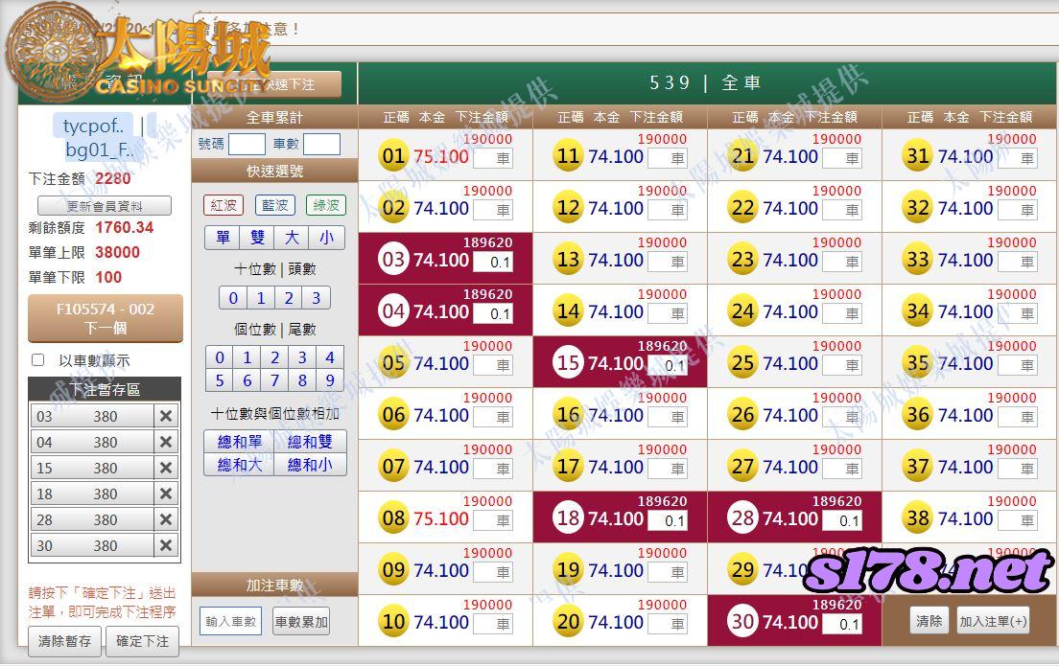Viewport: 1059px width, 666px height.
Task: Remove bet 28 from the temporary list
Action: (165, 519)
